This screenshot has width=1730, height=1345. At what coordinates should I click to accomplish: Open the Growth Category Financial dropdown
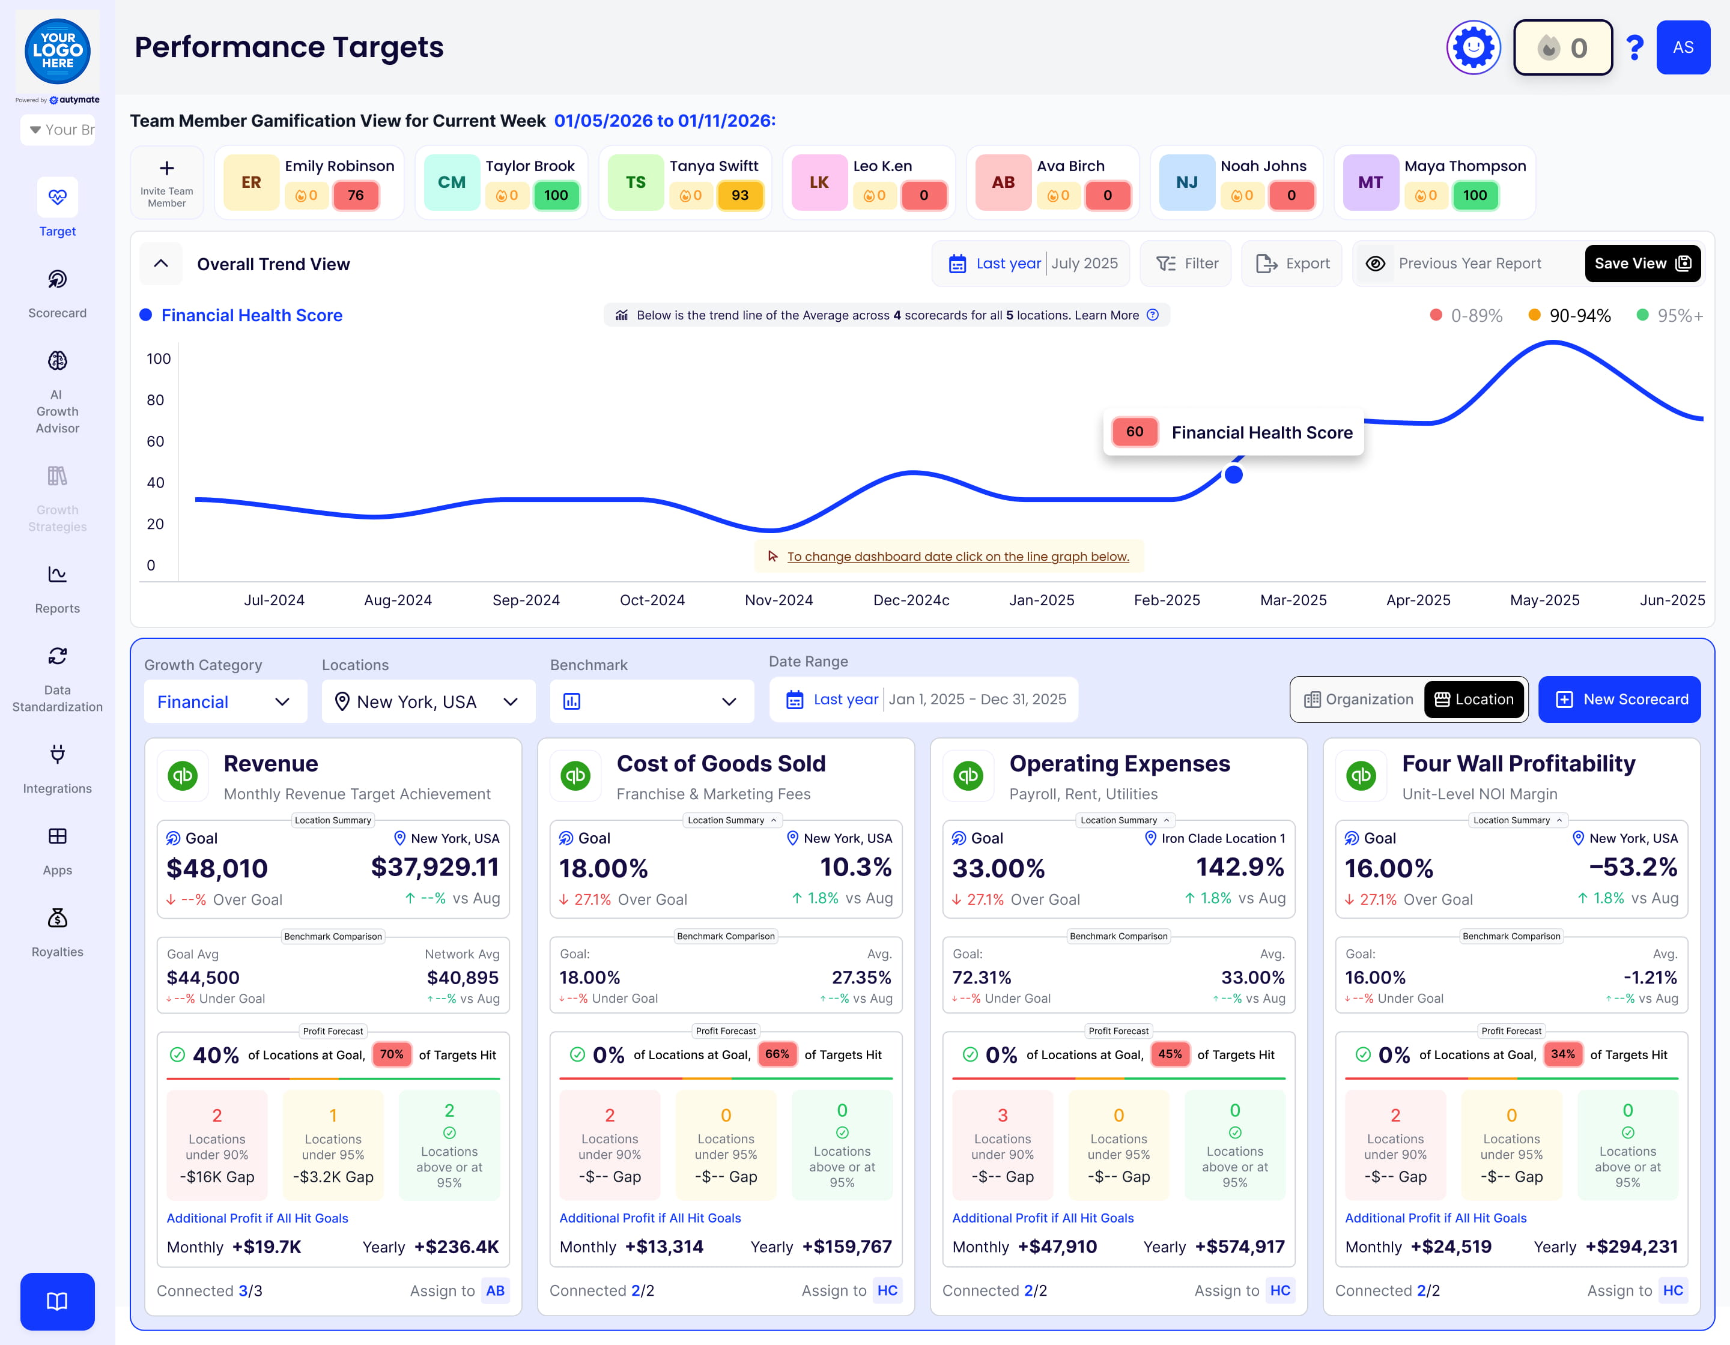(225, 701)
